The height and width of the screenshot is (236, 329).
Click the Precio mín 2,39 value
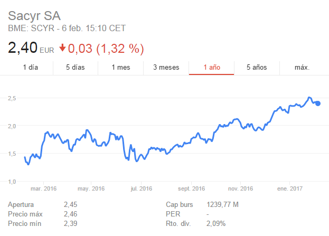pyautogui.click(x=70, y=224)
